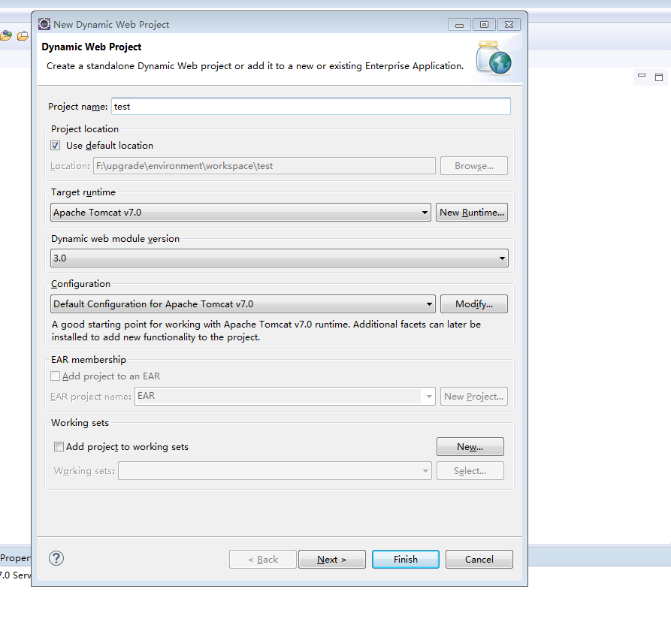Click the maximize view icon in background panel
671x619 pixels.
659,77
